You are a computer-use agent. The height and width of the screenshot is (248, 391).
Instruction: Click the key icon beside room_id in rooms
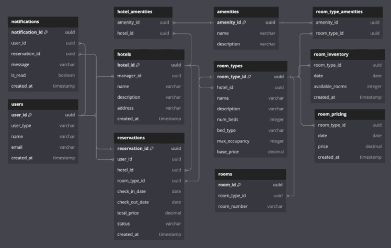[x=239, y=185]
